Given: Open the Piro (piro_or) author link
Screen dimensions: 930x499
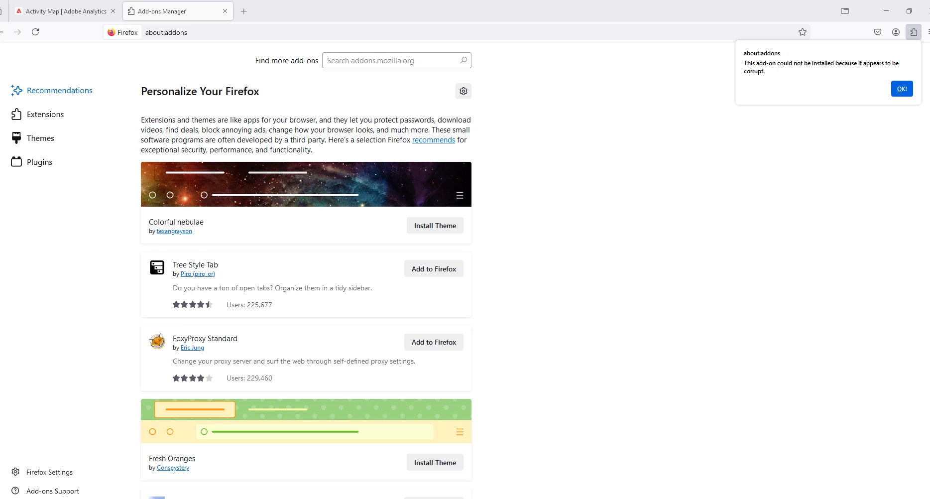Looking at the screenshot, I should point(198,274).
